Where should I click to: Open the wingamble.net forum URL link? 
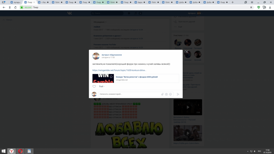pos(119,70)
